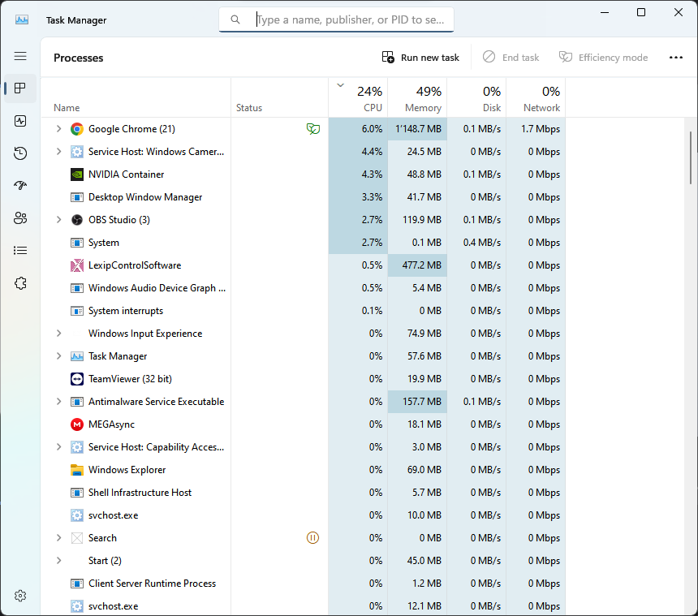Sort processes by Disk column header
Viewport: 698px width, 616px height.
pos(476,98)
